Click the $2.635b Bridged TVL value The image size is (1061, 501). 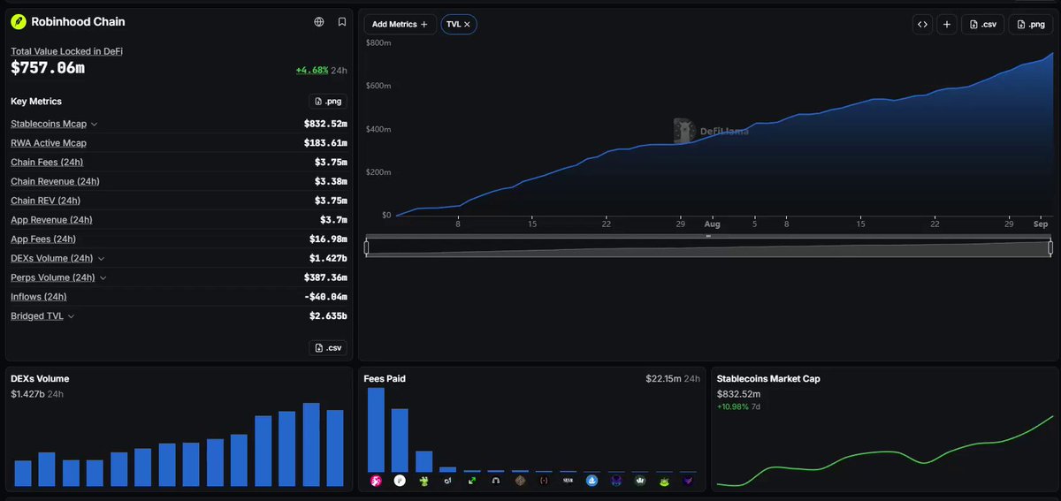pos(328,316)
